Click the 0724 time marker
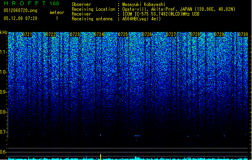252x160 pixels. pos(99,34)
